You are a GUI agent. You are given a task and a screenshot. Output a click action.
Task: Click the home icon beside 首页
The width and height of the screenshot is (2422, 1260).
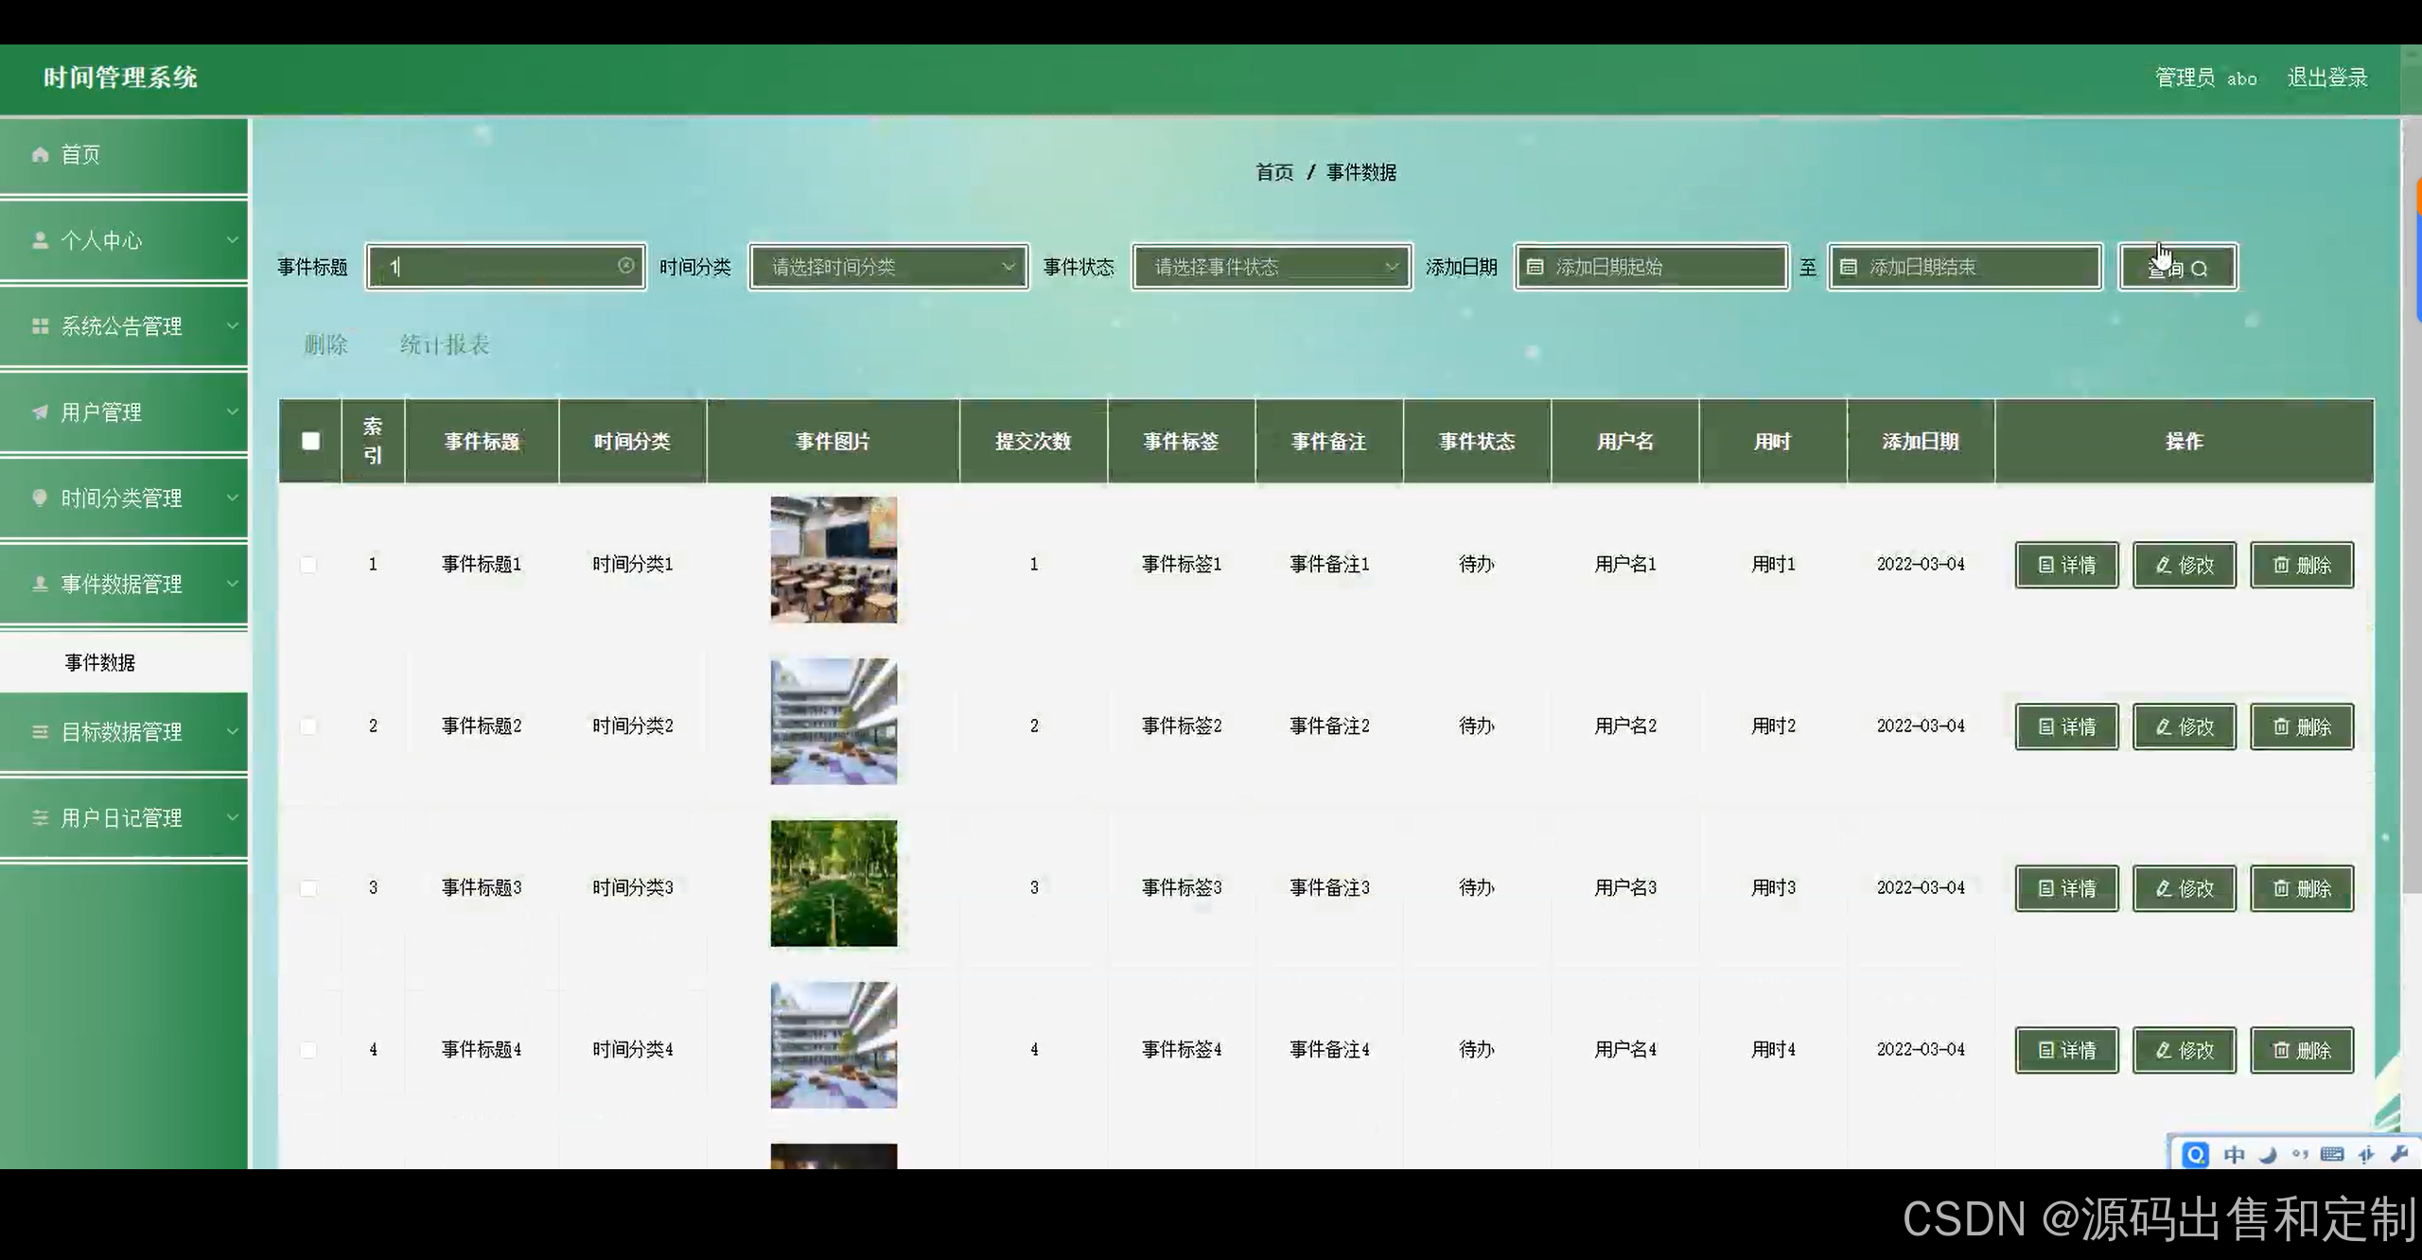[x=40, y=154]
